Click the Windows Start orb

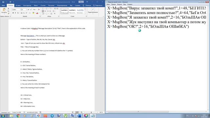point(3,116)
